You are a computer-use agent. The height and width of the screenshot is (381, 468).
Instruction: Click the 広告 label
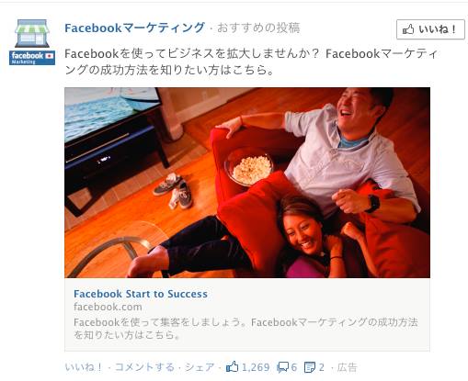pos(347,367)
